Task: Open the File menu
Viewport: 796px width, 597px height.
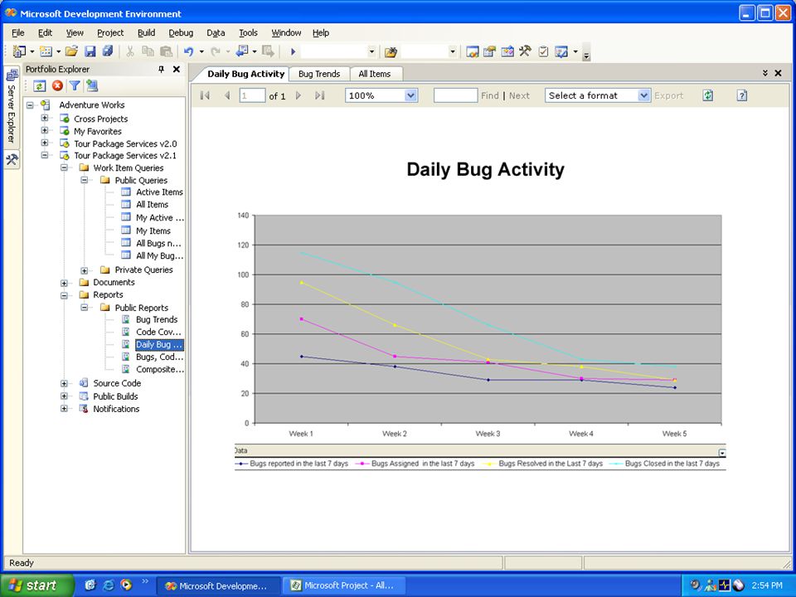Action: click(17, 32)
